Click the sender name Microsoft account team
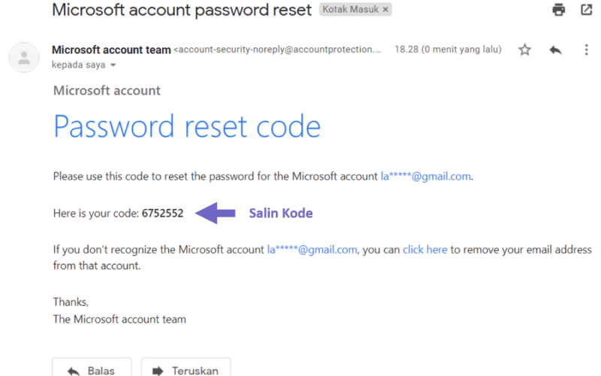Image resolution: width=601 pixels, height=376 pixels. 111,50
